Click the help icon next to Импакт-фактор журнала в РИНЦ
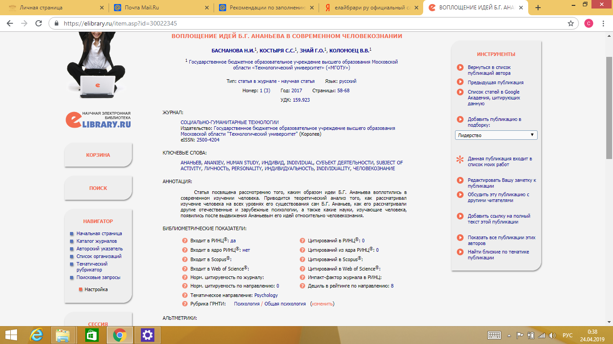Screen dimensions: 613x344 (302, 278)
